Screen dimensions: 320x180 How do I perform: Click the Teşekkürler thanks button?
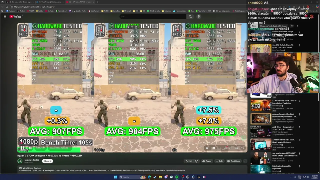233,161
